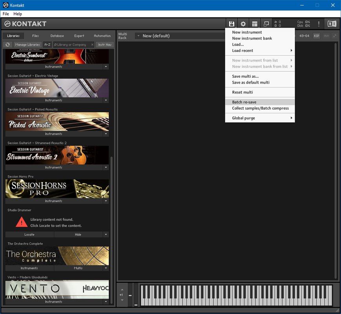Expand Strummed Acoustic 2 options arrow
The height and width of the screenshot is (314, 341).
[106, 167]
